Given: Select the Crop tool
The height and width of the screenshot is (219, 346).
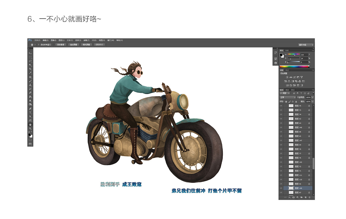Looking at the screenshot, I should tap(30, 69).
